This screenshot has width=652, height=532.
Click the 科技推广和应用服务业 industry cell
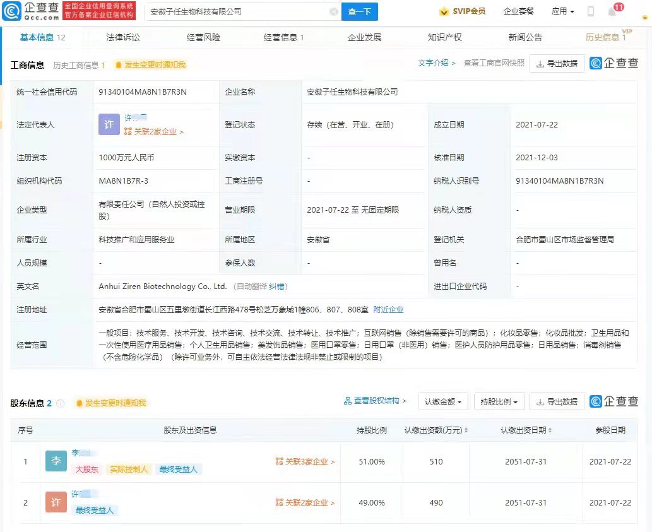[x=136, y=239]
